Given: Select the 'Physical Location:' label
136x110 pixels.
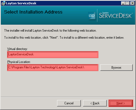Looking at the screenshot, I should click(x=19, y=62).
